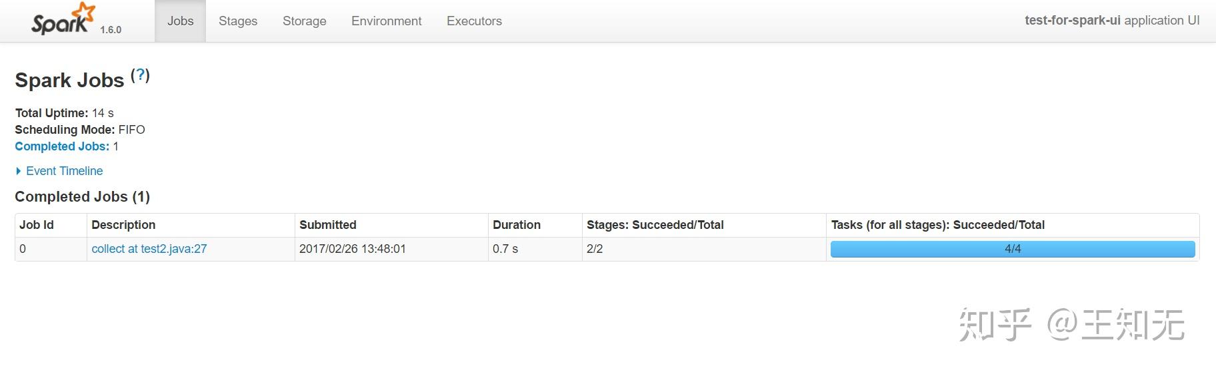Select the 2017/02/26 13:48:01 submitted cell
This screenshot has width=1216, height=374.
click(x=352, y=249)
